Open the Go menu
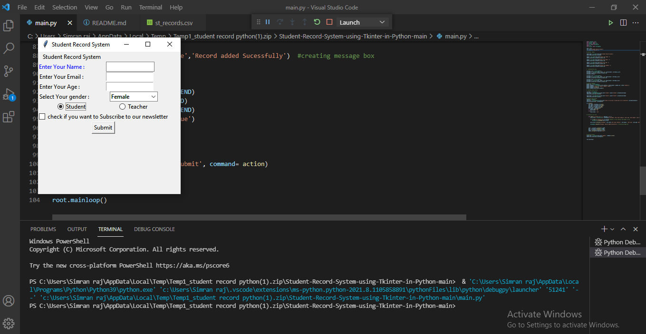The height and width of the screenshot is (334, 646). pyautogui.click(x=109, y=7)
